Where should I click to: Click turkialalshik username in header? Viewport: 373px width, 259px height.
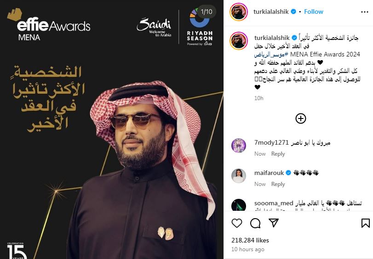point(271,11)
